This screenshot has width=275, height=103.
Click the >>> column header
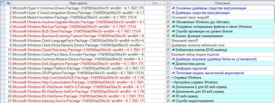click(x=155, y=3)
